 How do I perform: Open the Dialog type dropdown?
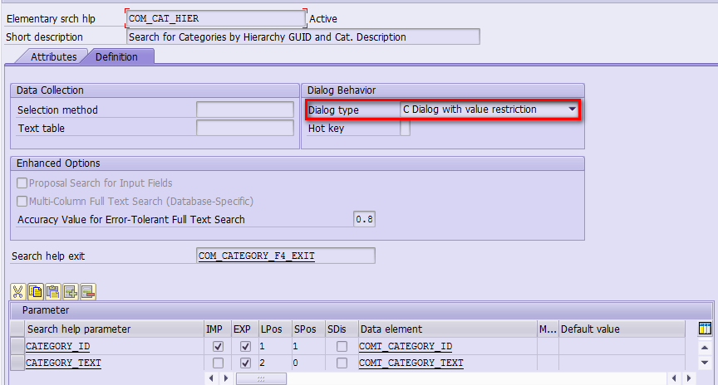click(x=572, y=110)
